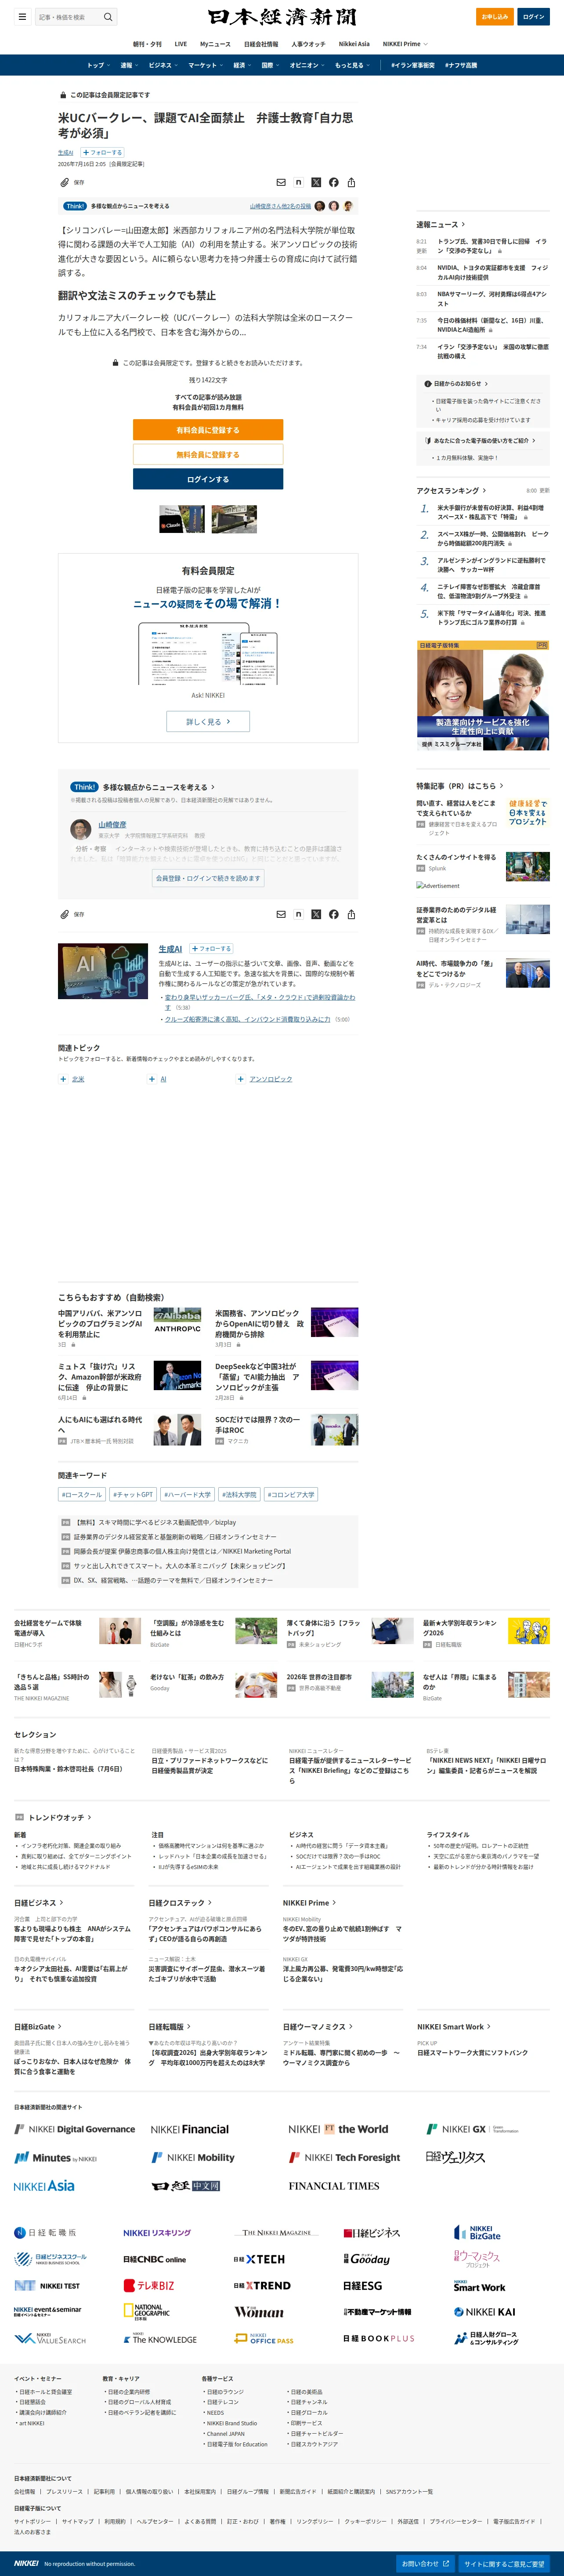Click 会員登録・ログインして続きを読めます button

(208, 878)
